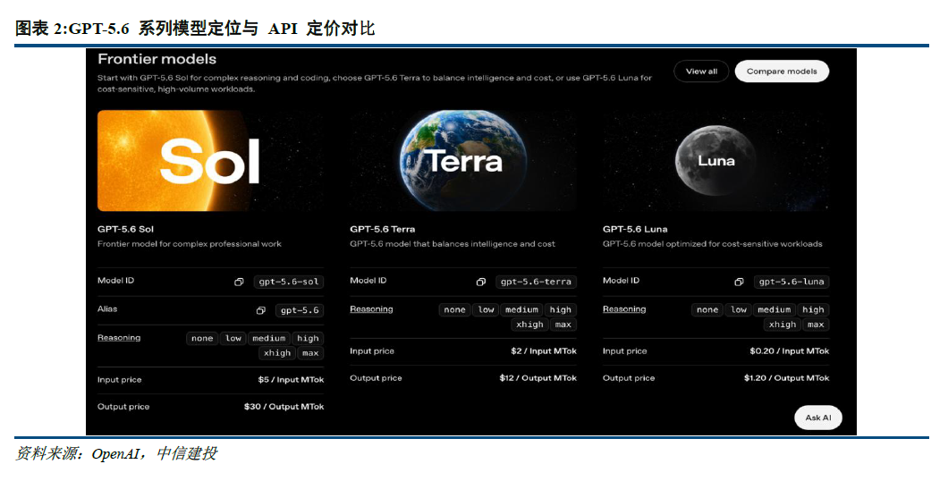The width and height of the screenshot is (948, 481).
Task: Click the 'low' reasoning chip for Sol
Action: [x=233, y=338]
